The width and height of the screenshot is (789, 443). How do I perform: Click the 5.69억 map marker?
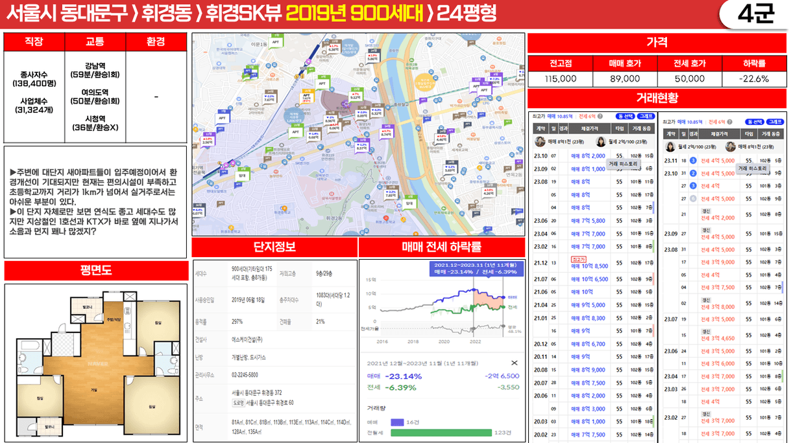(x=450, y=168)
